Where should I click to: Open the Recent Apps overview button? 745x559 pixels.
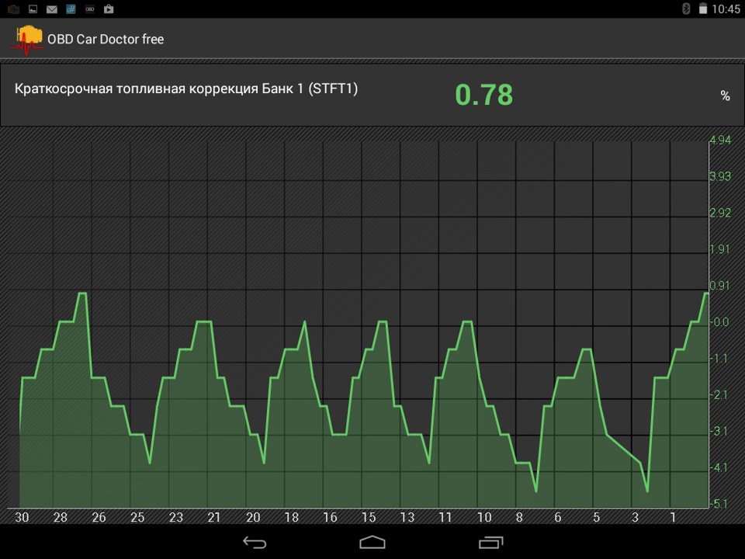[490, 542]
